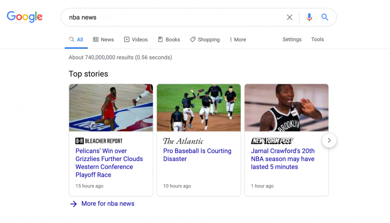Click the '15 hours ago' timestamp
This screenshot has height=223, width=390.
point(89,186)
